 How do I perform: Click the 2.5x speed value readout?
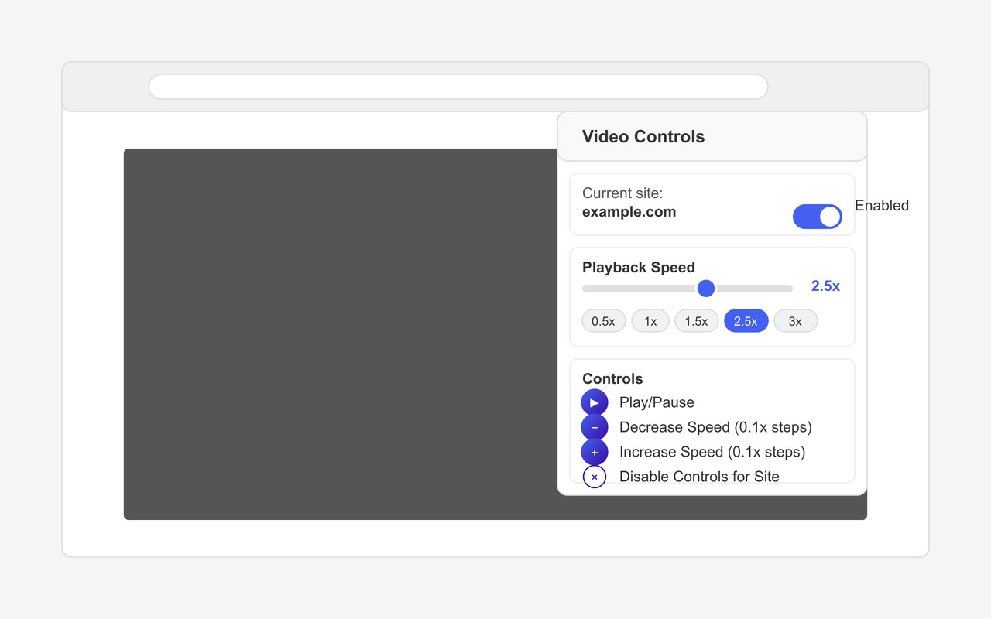(825, 286)
